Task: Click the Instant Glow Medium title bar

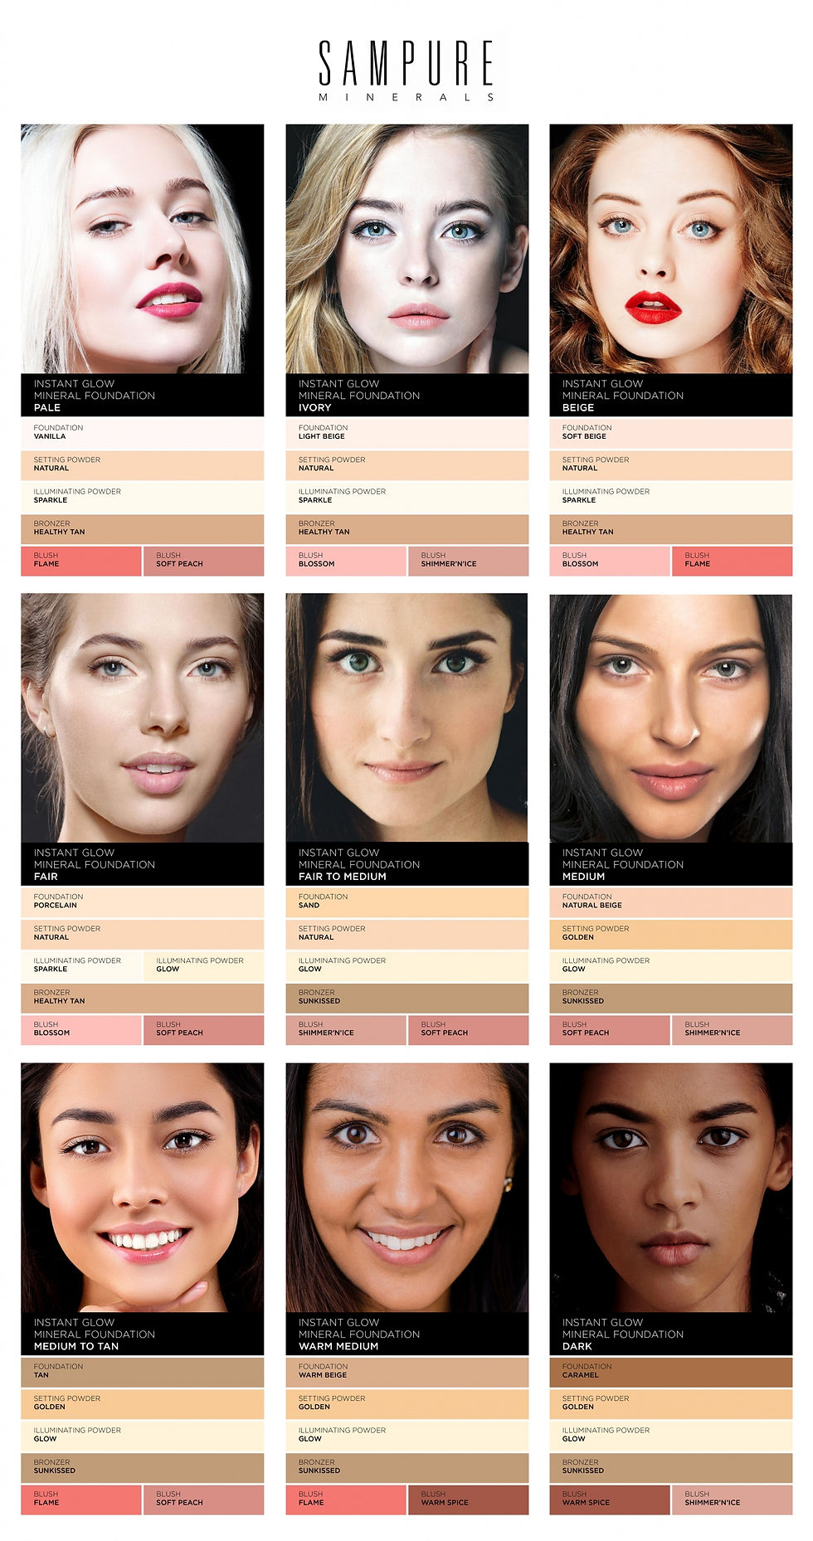Action: 670,863
